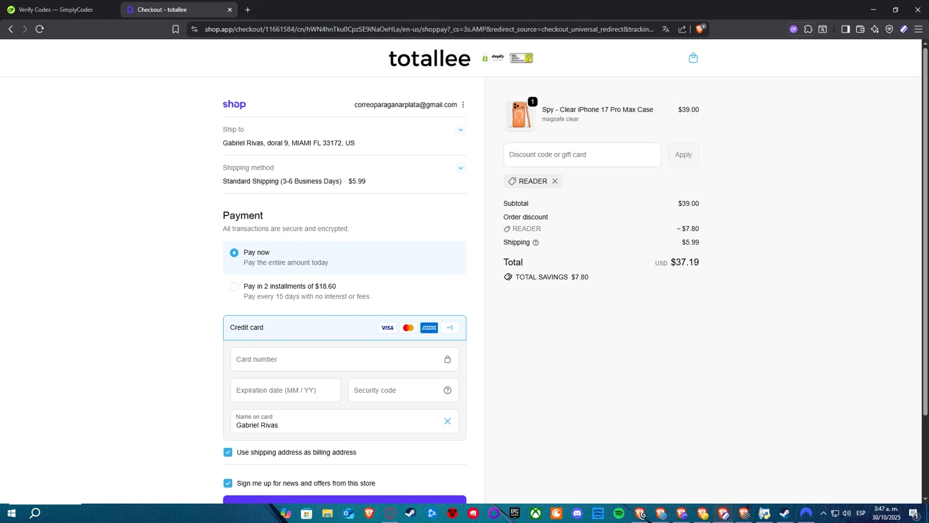Share this page via share icon
Screen dimensions: 929x523
(682, 29)
